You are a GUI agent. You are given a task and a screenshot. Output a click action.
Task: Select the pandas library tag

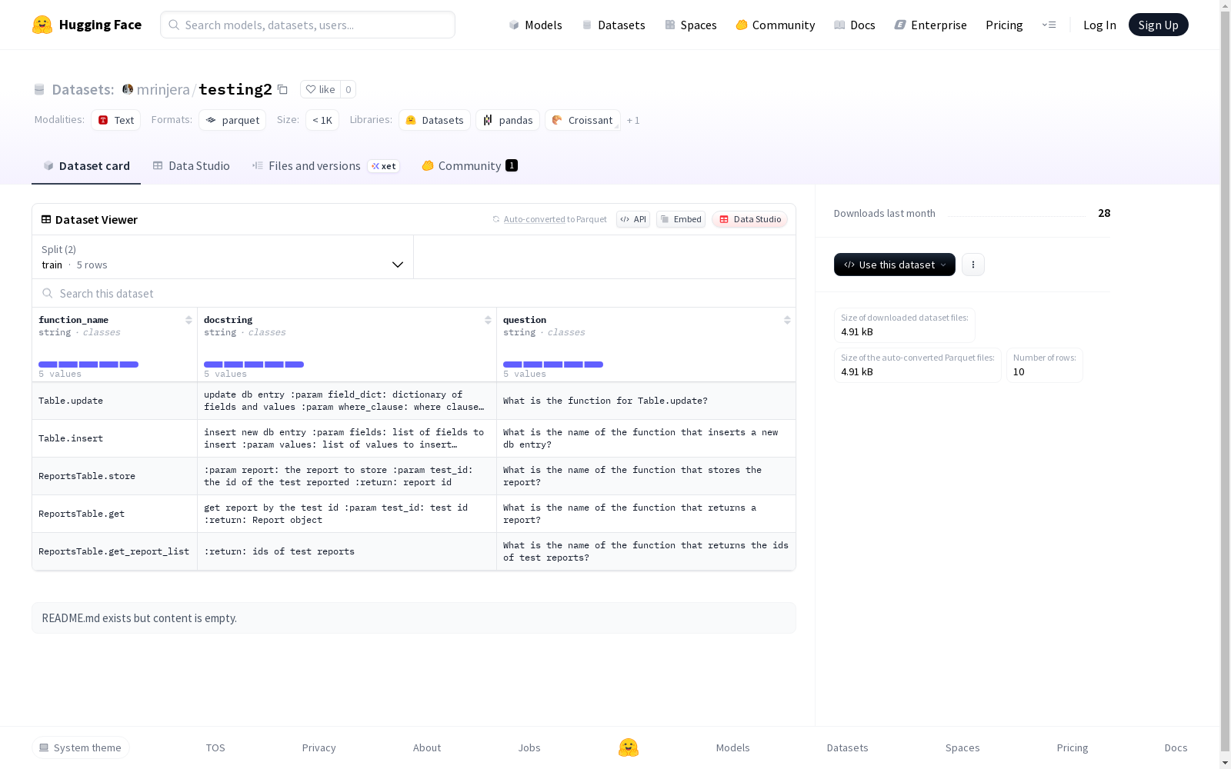(x=508, y=120)
